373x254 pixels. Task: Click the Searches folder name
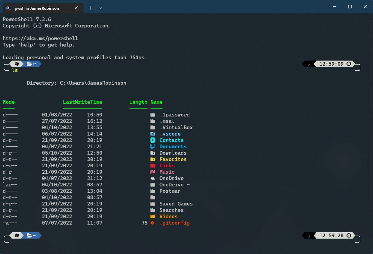pyautogui.click(x=172, y=210)
